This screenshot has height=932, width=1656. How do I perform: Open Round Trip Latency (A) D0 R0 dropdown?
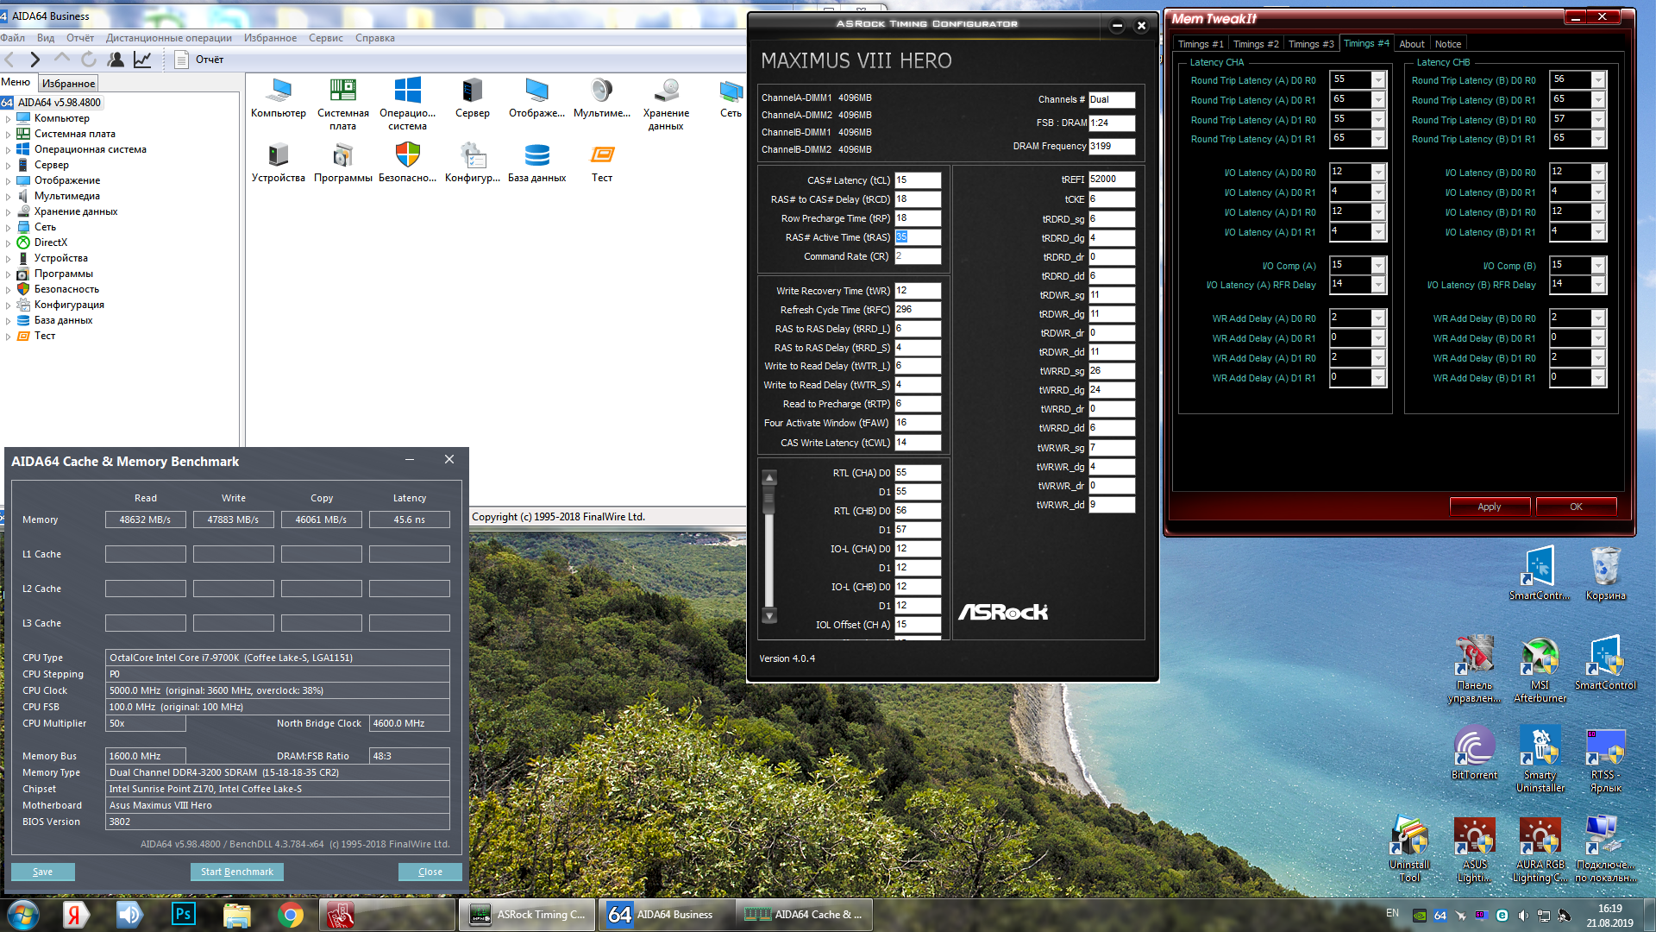1378,80
